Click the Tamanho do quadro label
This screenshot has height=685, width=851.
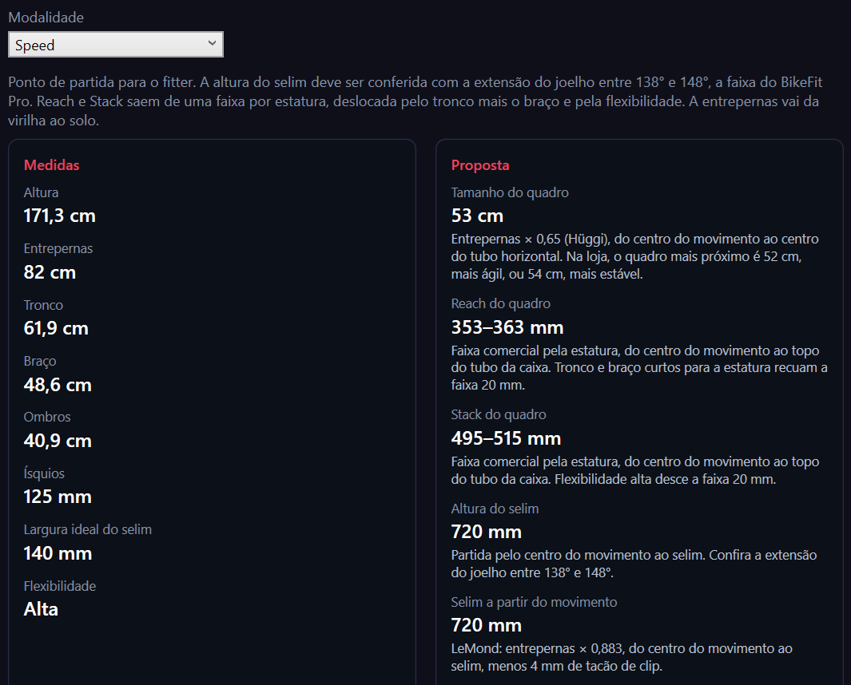point(510,192)
